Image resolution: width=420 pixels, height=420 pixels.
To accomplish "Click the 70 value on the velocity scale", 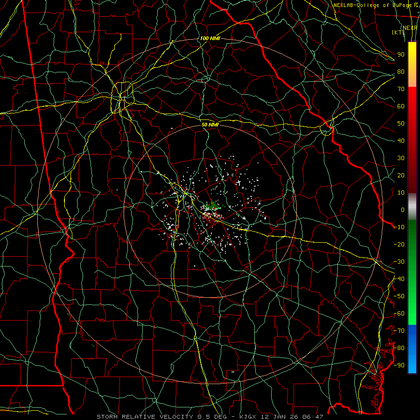I will [x=401, y=89].
